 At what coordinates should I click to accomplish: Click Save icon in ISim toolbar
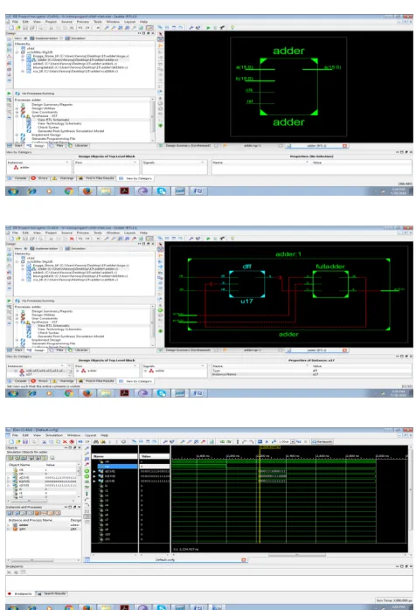click(x=24, y=442)
